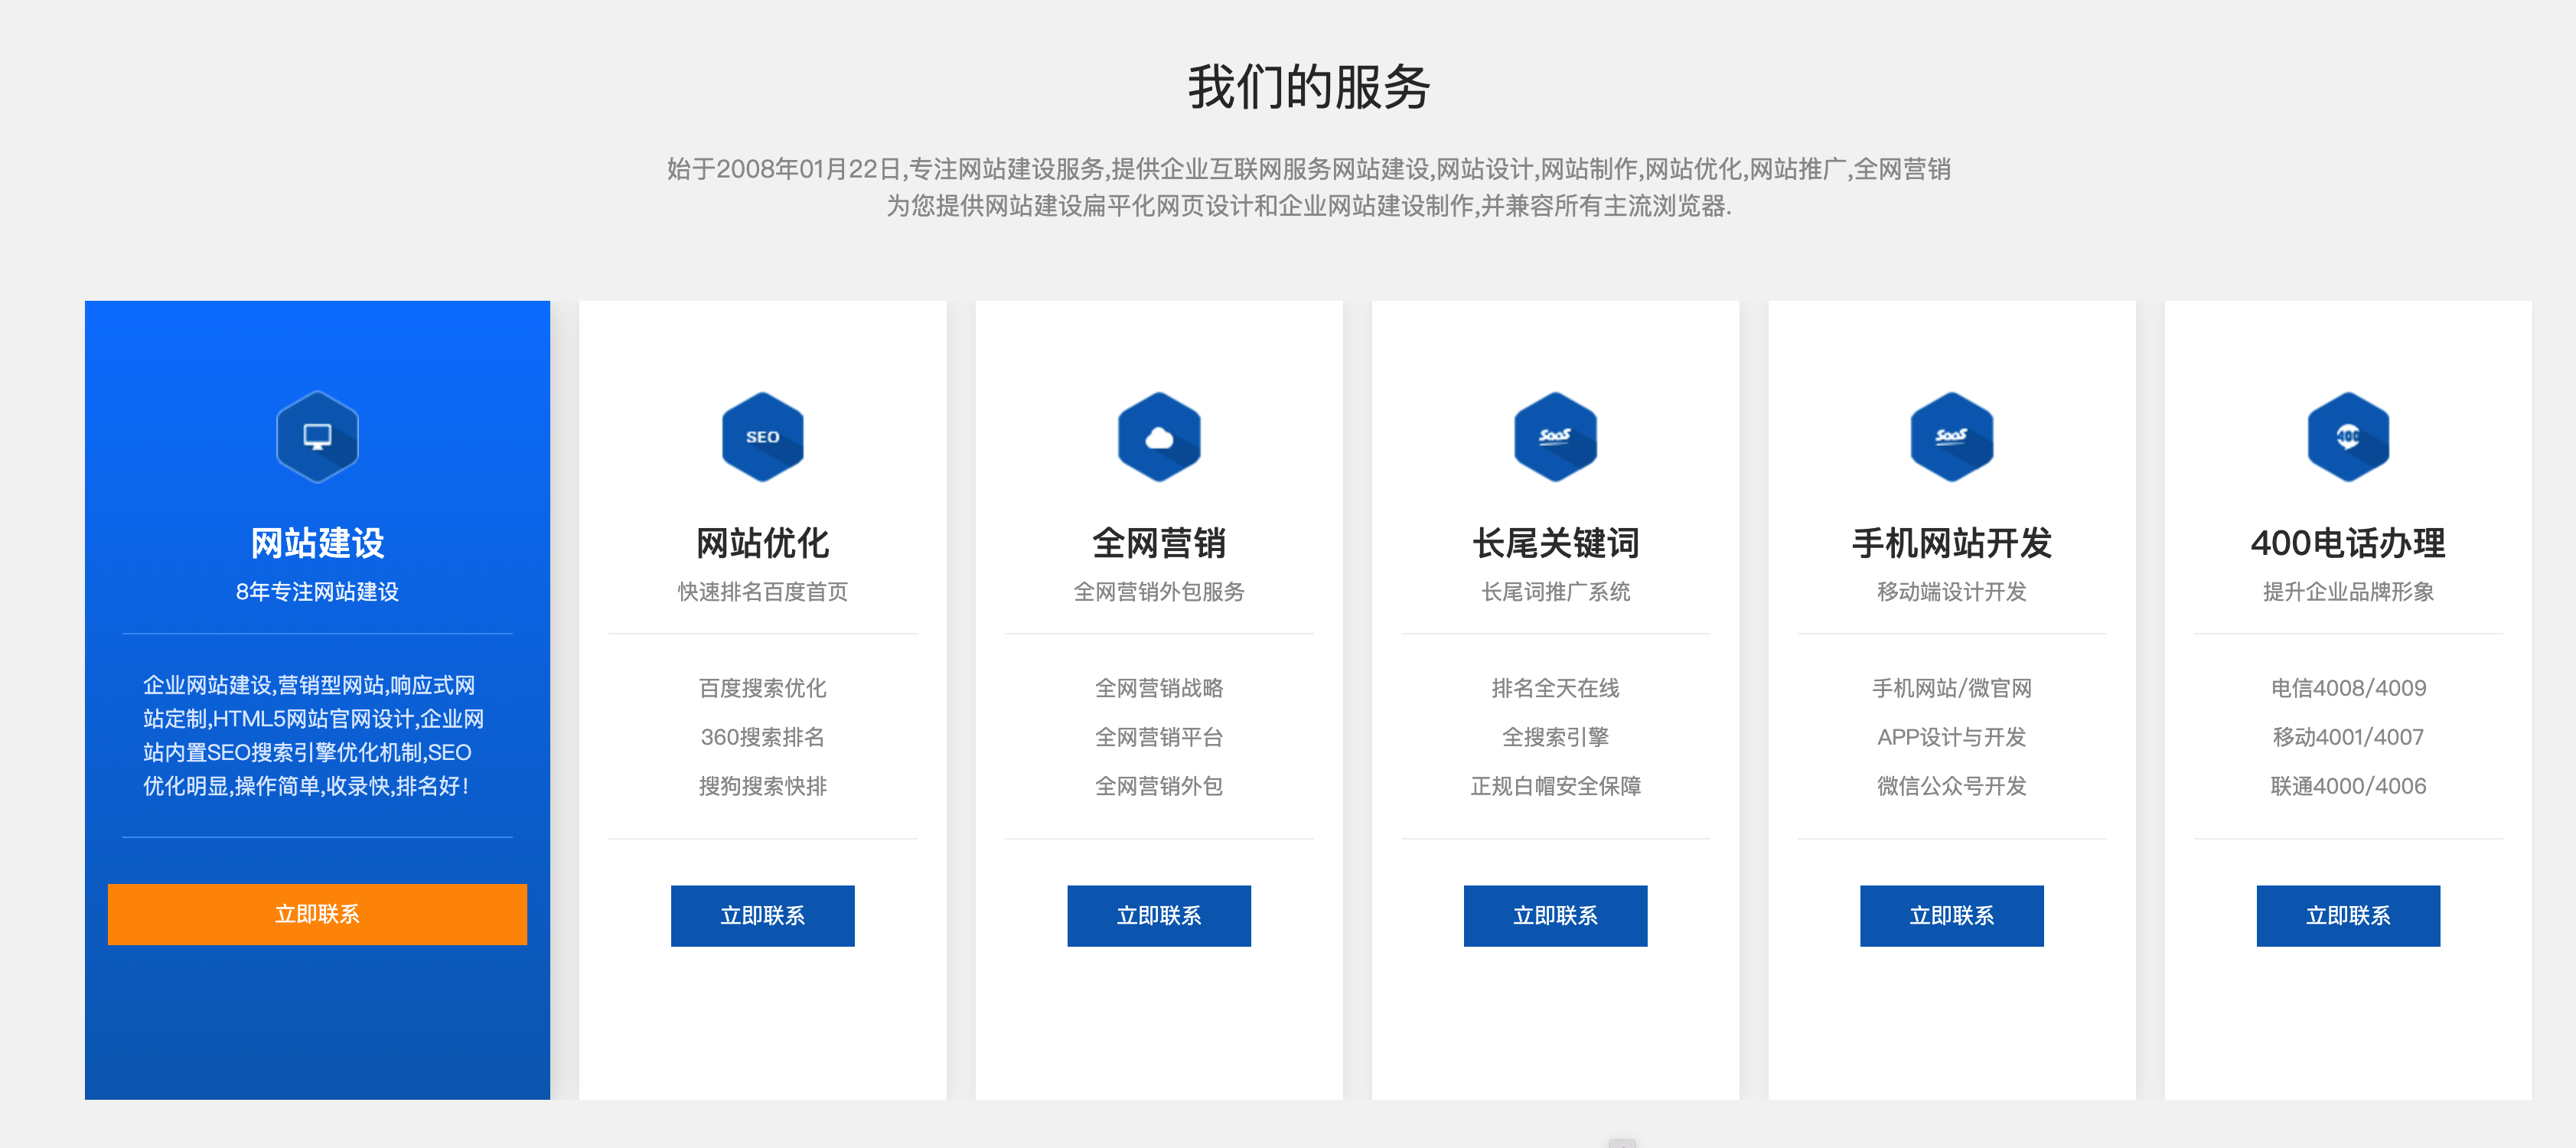The height and width of the screenshot is (1148, 2576).
Task: Click 全搜索引擎 list item
Action: coord(1555,737)
